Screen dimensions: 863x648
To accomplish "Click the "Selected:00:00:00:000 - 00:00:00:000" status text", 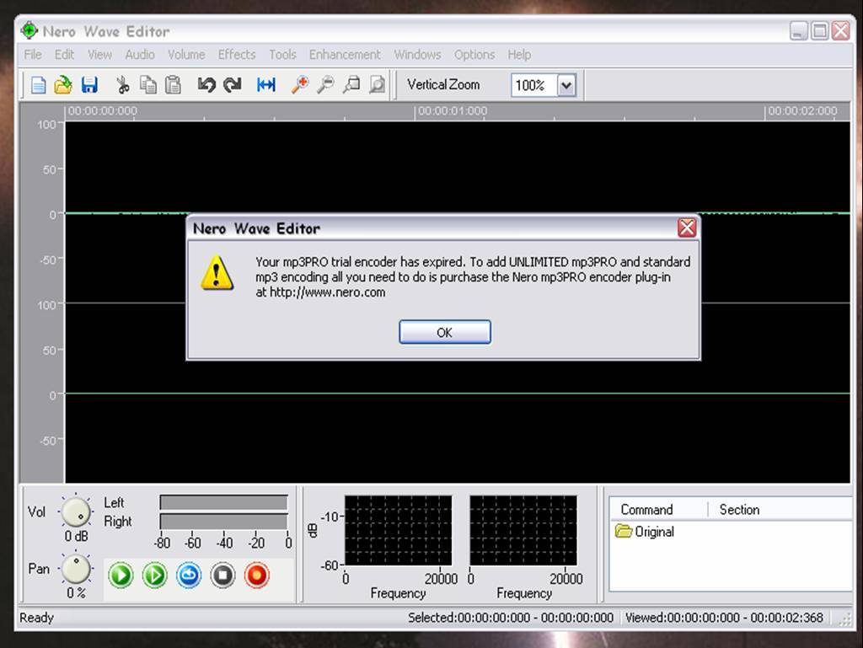I will tap(510, 618).
